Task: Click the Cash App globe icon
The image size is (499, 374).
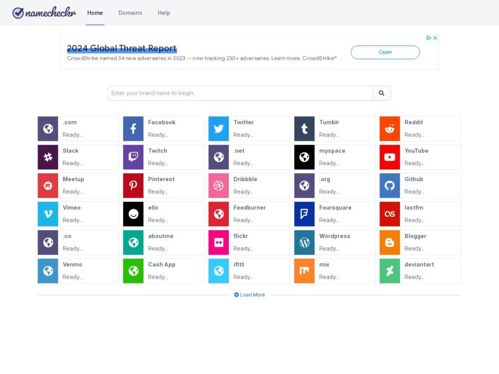Action: point(133,271)
